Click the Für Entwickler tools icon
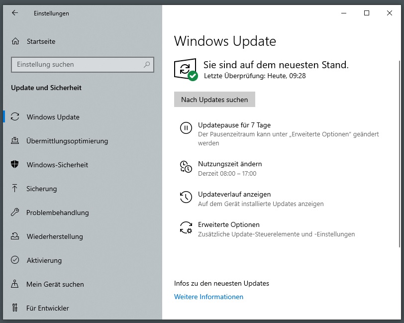 (x=15, y=308)
